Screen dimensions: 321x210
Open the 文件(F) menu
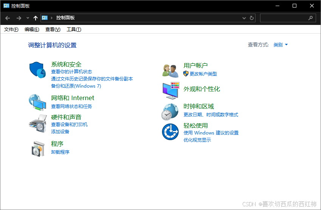(x=11, y=29)
